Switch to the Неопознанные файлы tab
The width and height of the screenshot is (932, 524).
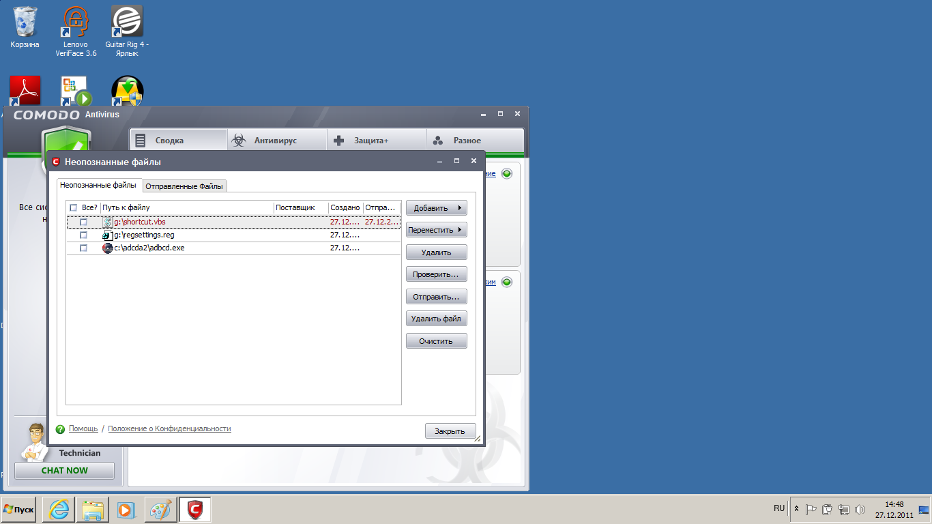98,185
